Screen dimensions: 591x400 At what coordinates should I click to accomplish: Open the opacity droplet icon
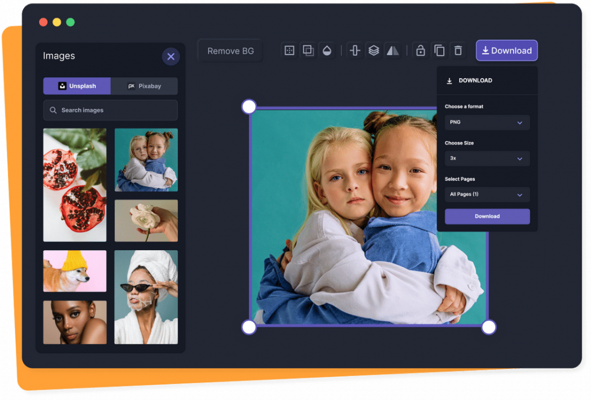click(328, 50)
